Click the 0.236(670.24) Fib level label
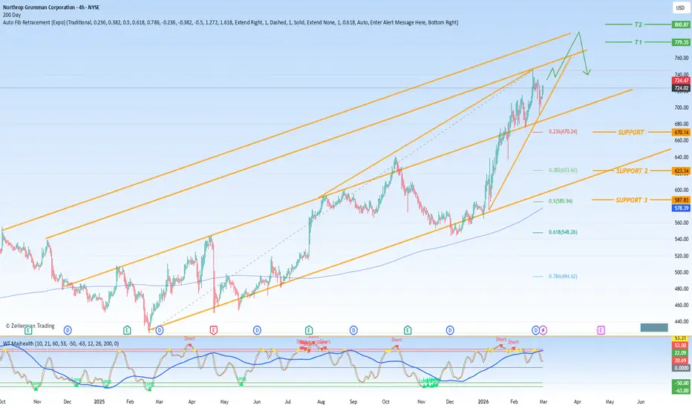Viewport: 692px width, 408px height. [x=563, y=131]
